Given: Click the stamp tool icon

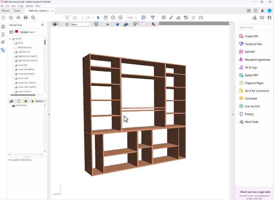Looking at the screenshot, I should 186,18.
